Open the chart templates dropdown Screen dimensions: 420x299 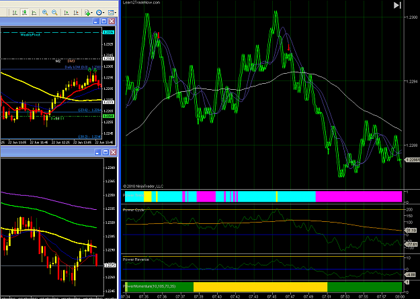click(112, 12)
